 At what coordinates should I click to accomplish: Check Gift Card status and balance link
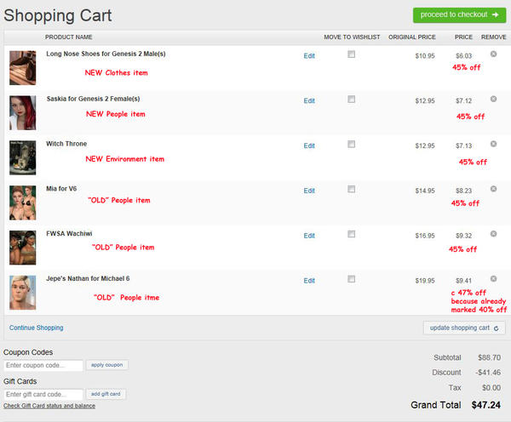tap(49, 406)
